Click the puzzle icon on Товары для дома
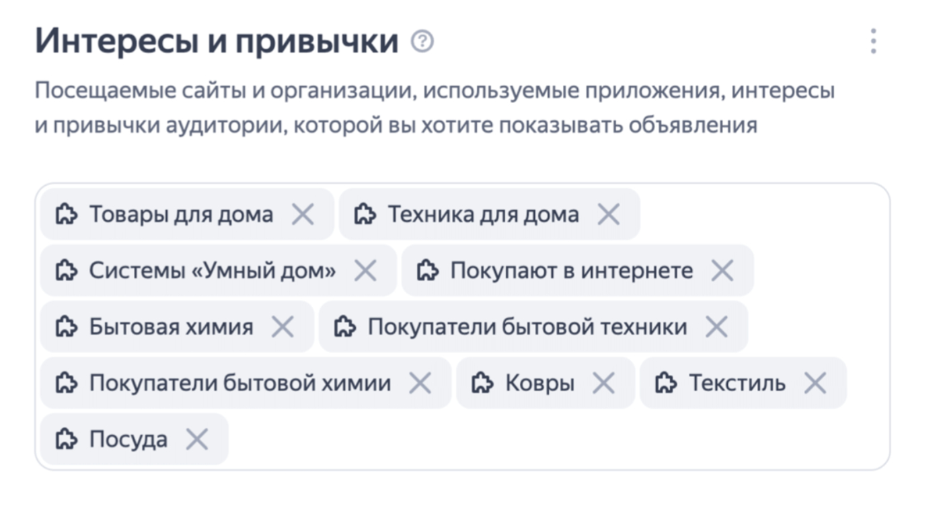This screenshot has width=939, height=513. (x=66, y=215)
